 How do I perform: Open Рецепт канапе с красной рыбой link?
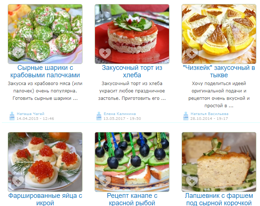[132, 199]
